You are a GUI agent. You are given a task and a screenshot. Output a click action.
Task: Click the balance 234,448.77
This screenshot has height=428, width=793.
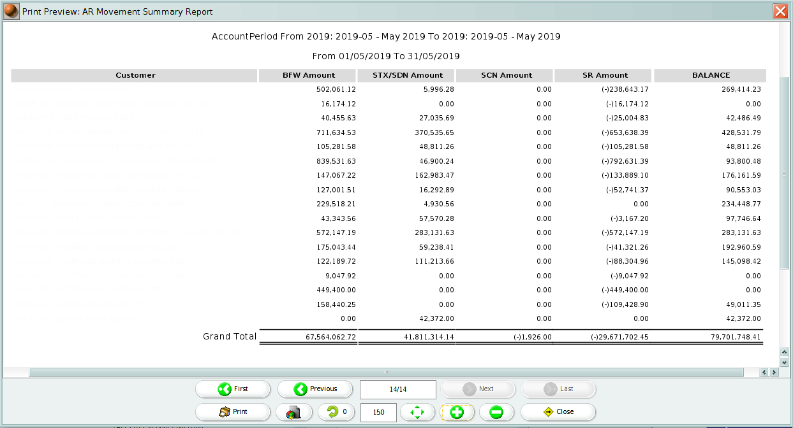[741, 204]
